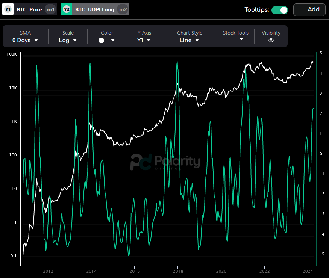This screenshot has height=278, width=329.
Task: Click the Add button
Action: [x=309, y=9]
